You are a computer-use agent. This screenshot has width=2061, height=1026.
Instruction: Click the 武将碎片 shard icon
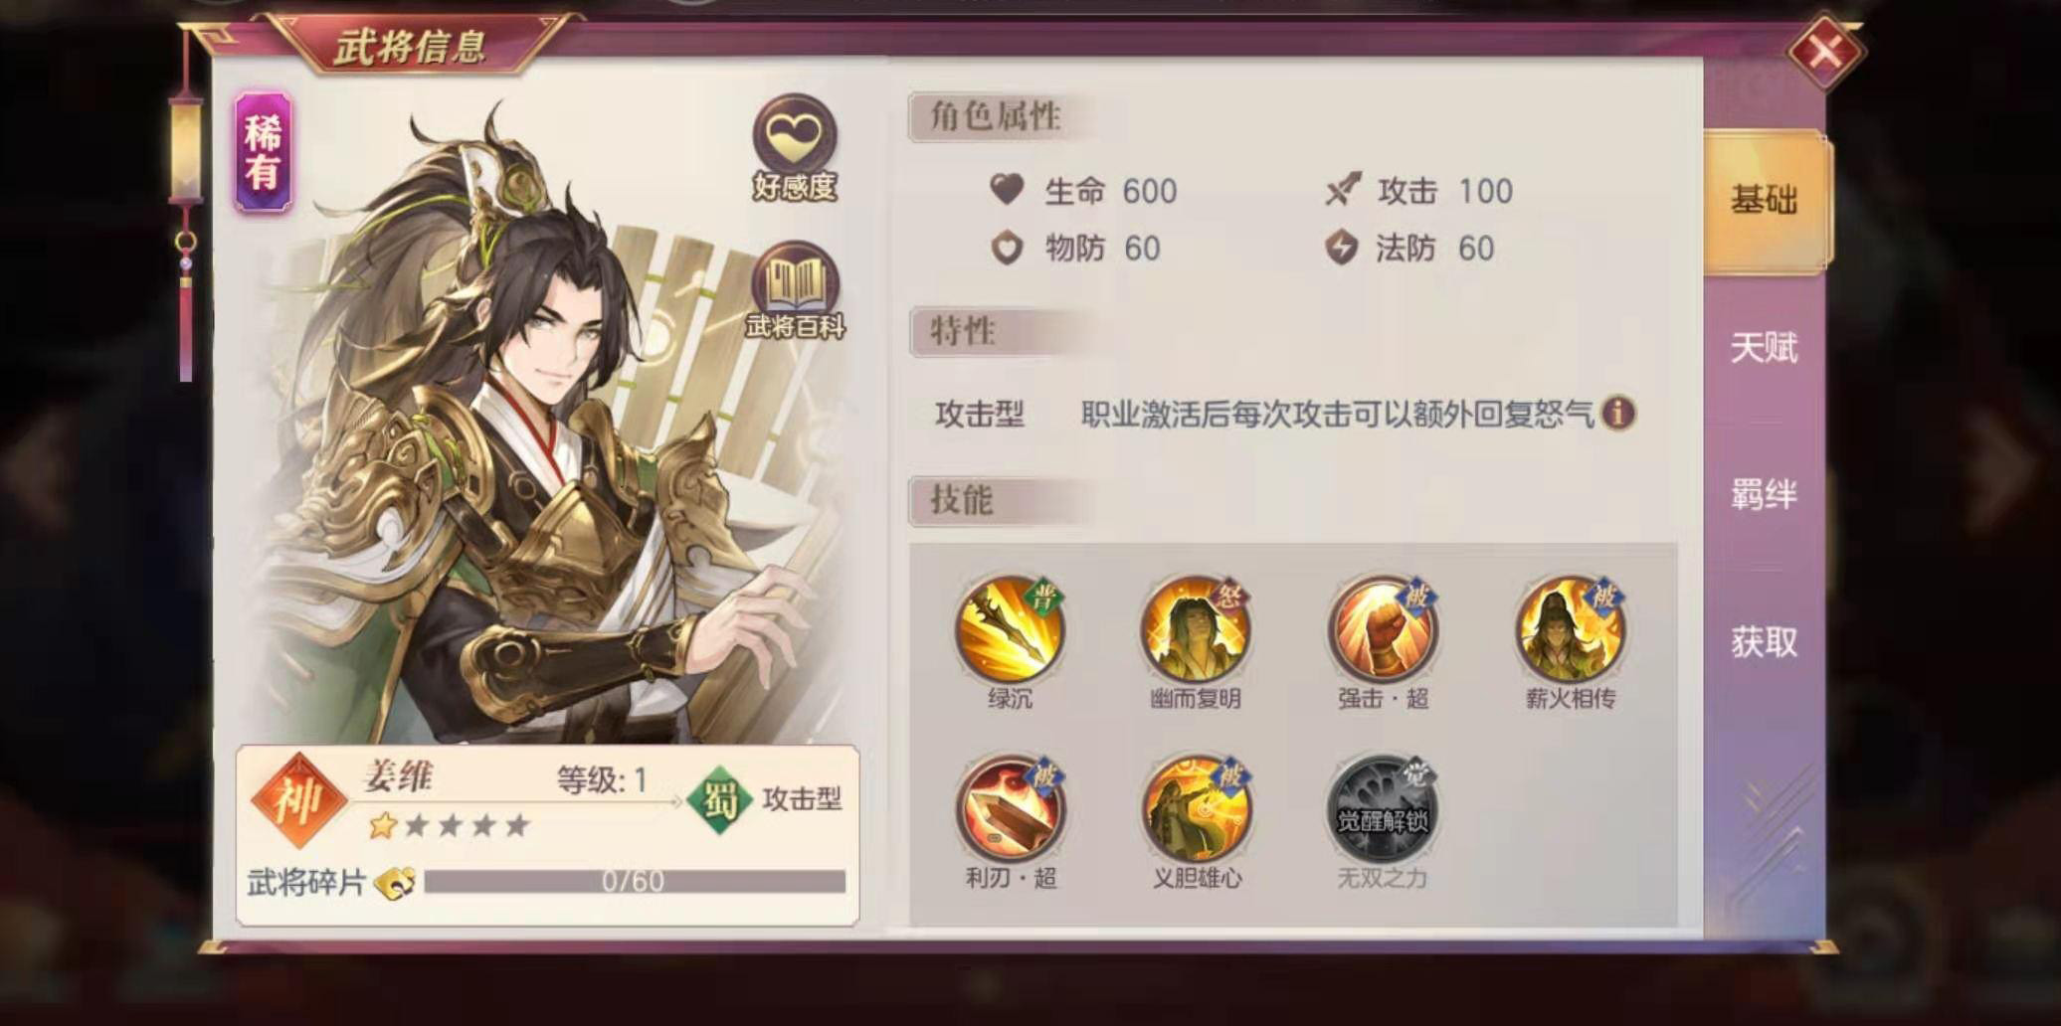point(395,882)
